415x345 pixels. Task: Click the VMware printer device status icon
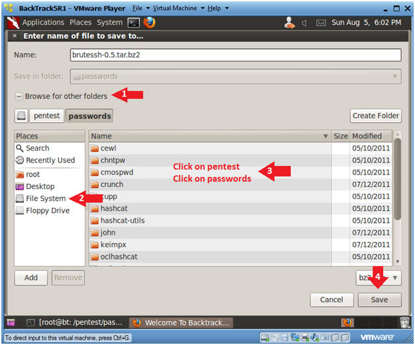pos(305,337)
